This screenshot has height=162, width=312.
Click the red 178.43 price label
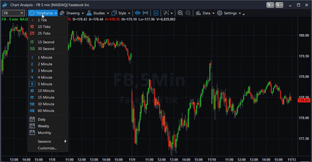point(304,100)
